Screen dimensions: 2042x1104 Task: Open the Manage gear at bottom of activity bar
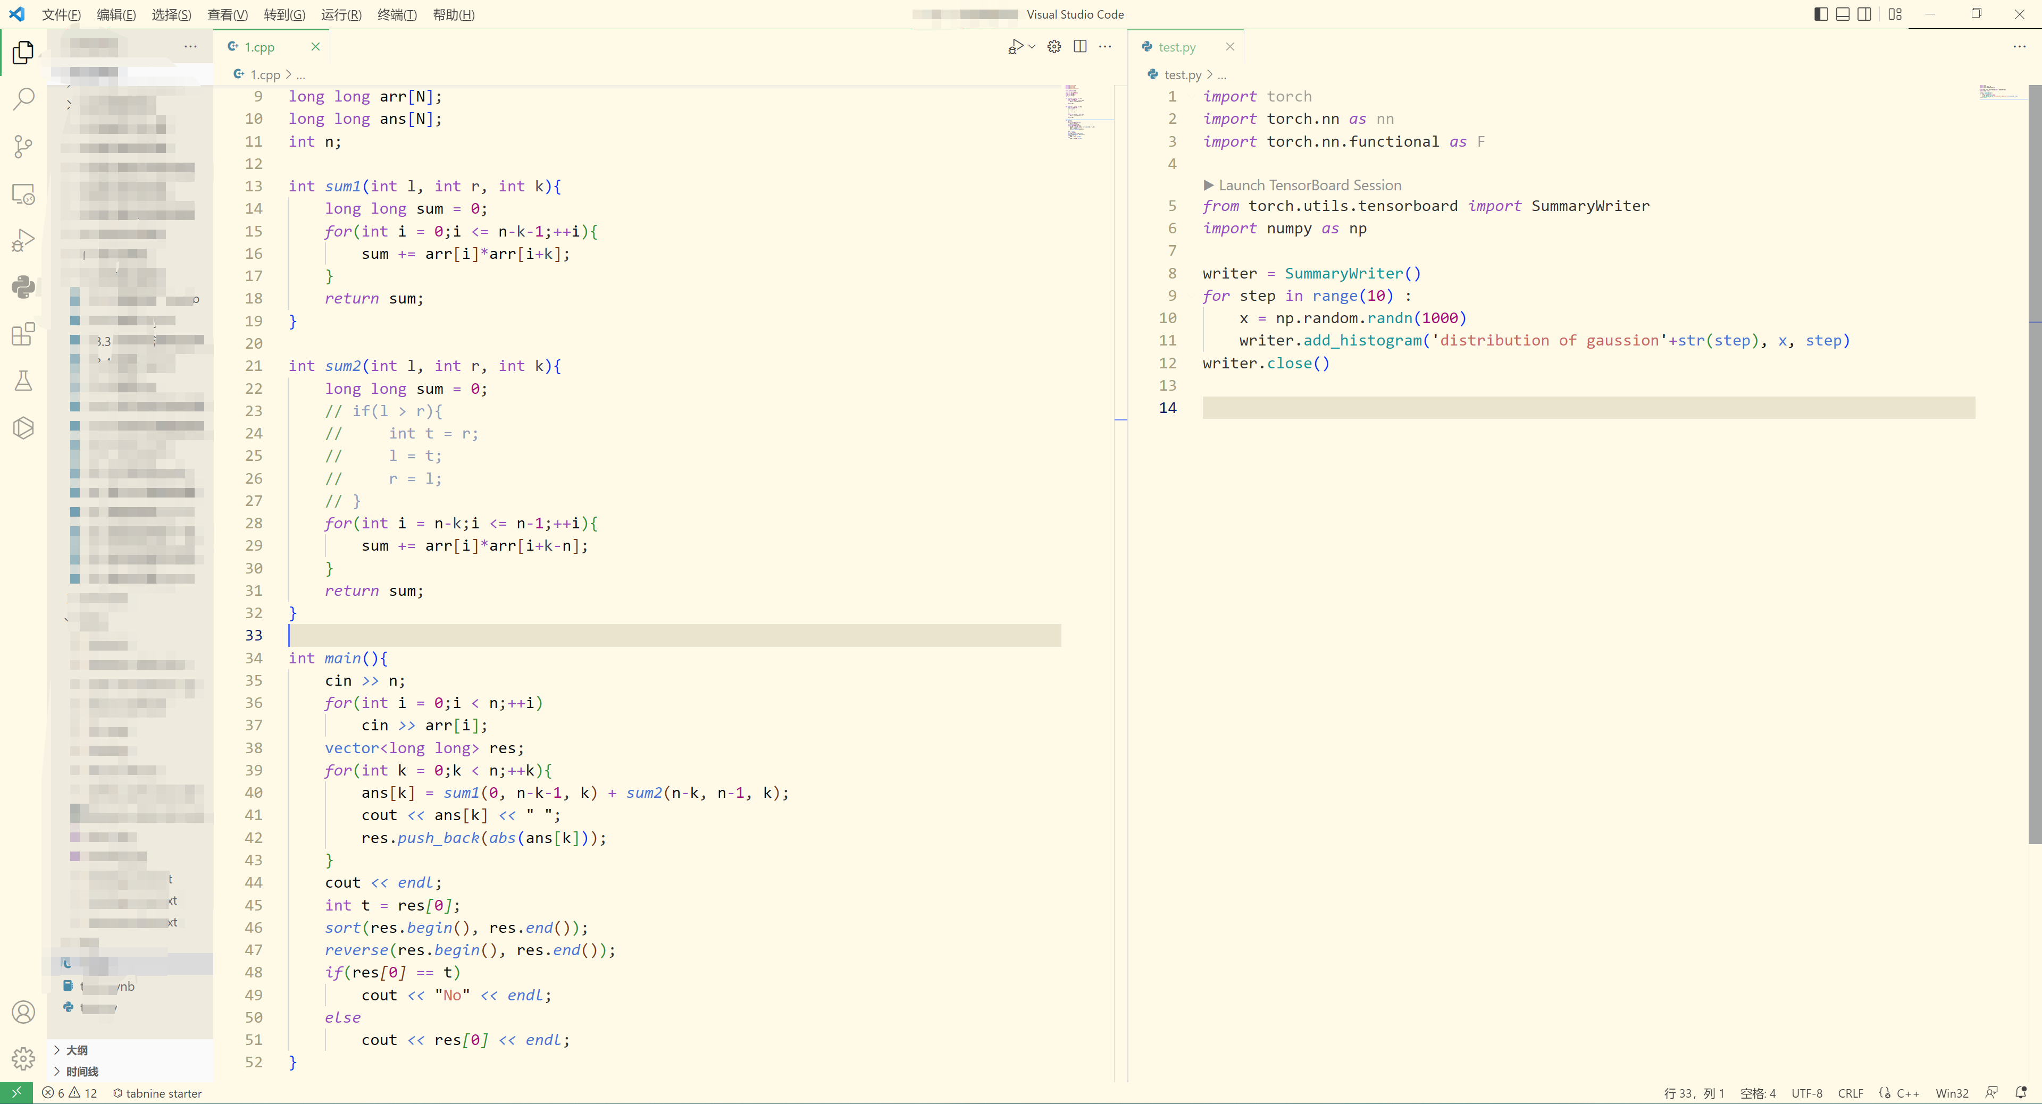[x=23, y=1058]
